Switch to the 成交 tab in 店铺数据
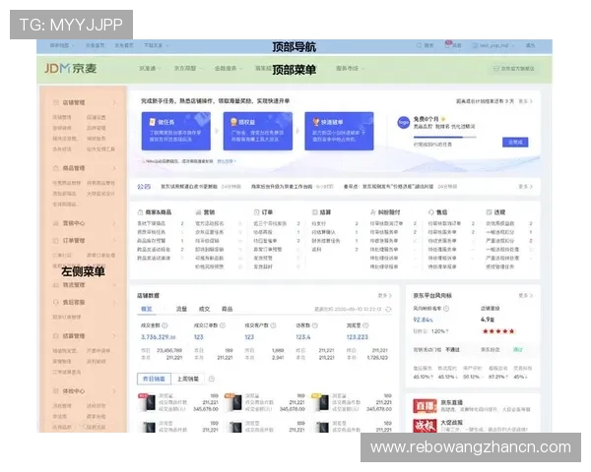Viewport: 591px width, 472px height. pos(204,309)
